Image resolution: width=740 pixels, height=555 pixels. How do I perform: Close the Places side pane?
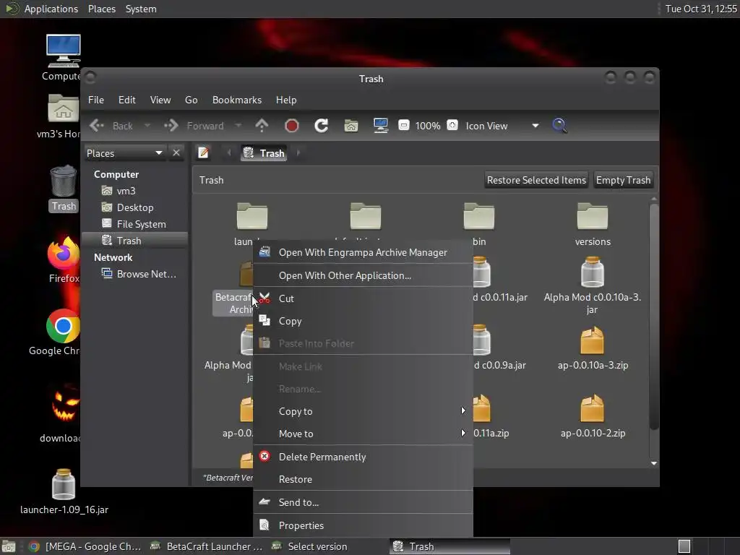(176, 153)
